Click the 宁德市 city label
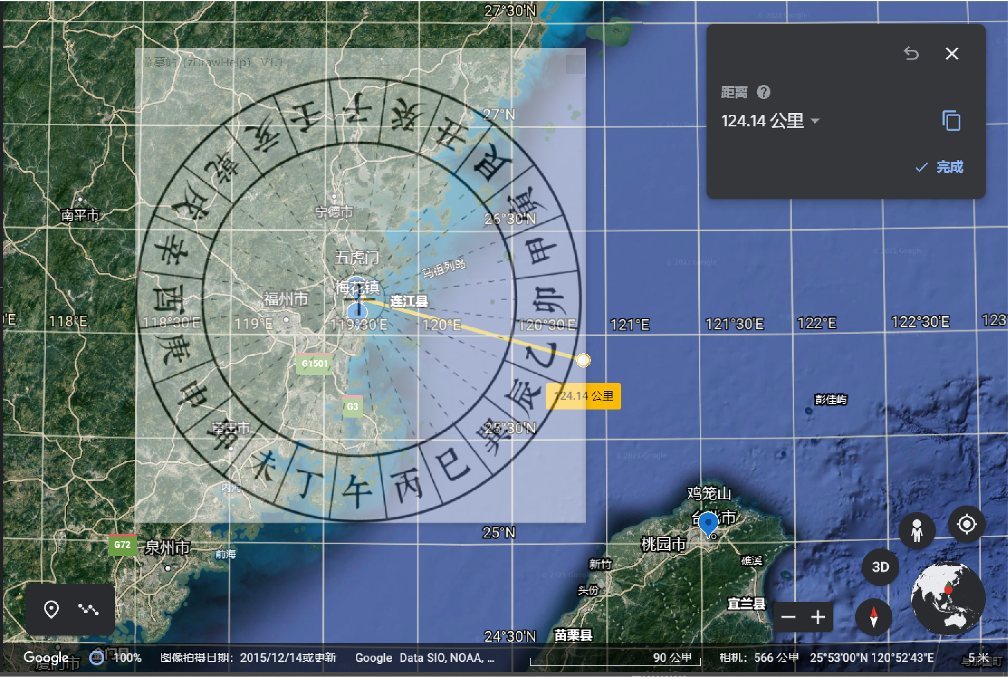 point(334,212)
